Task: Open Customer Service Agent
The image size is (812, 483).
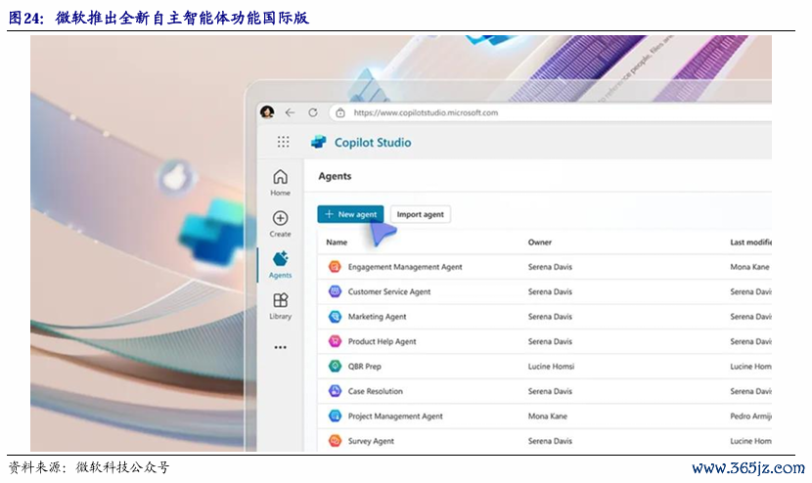Action: click(x=389, y=291)
